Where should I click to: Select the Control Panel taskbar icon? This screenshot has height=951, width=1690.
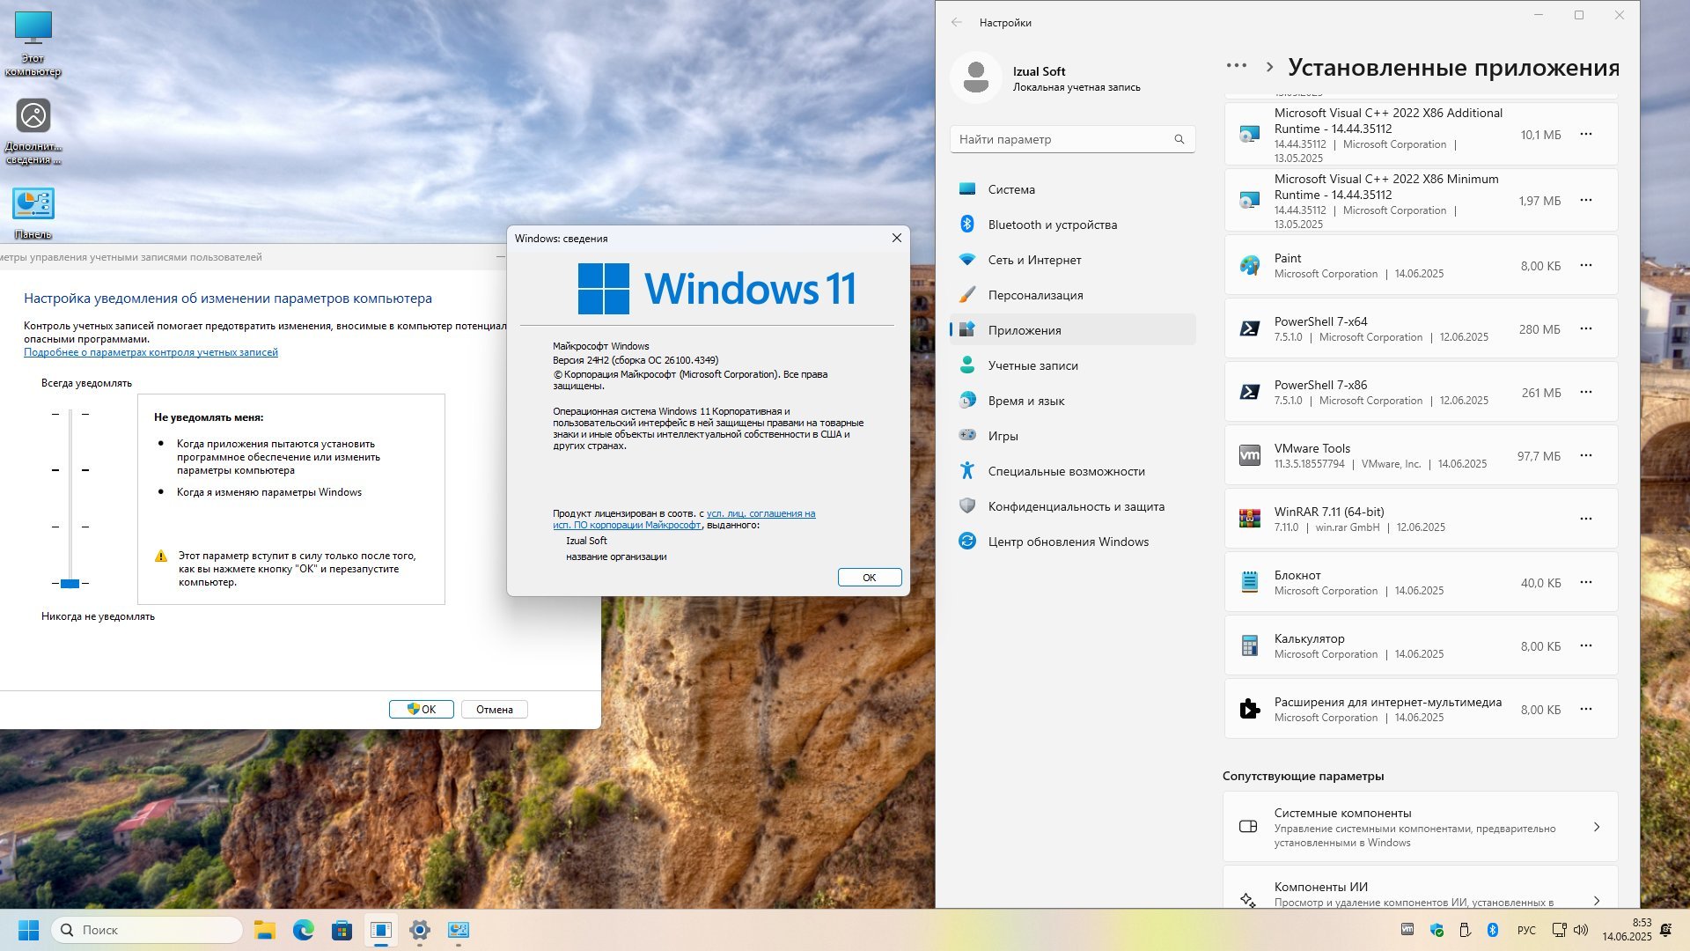pos(459,930)
